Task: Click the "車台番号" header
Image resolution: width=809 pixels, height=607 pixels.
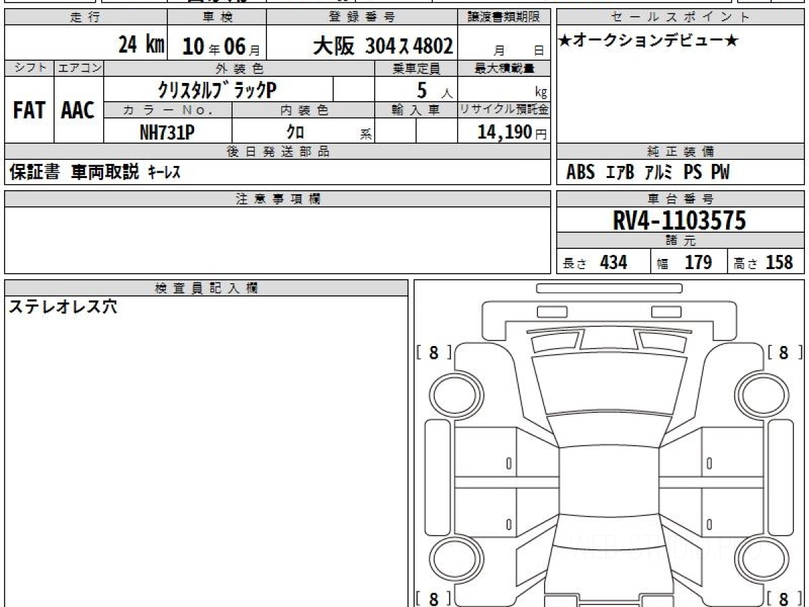Action: (681, 199)
